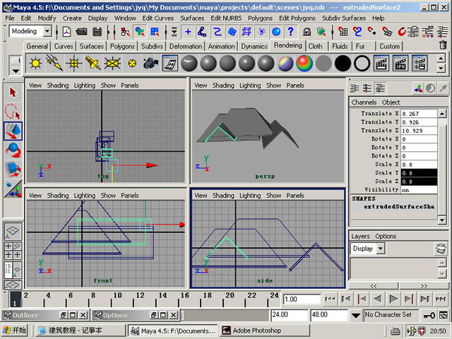Click the Translate X value field
This screenshot has width=452, height=339.
coord(419,114)
